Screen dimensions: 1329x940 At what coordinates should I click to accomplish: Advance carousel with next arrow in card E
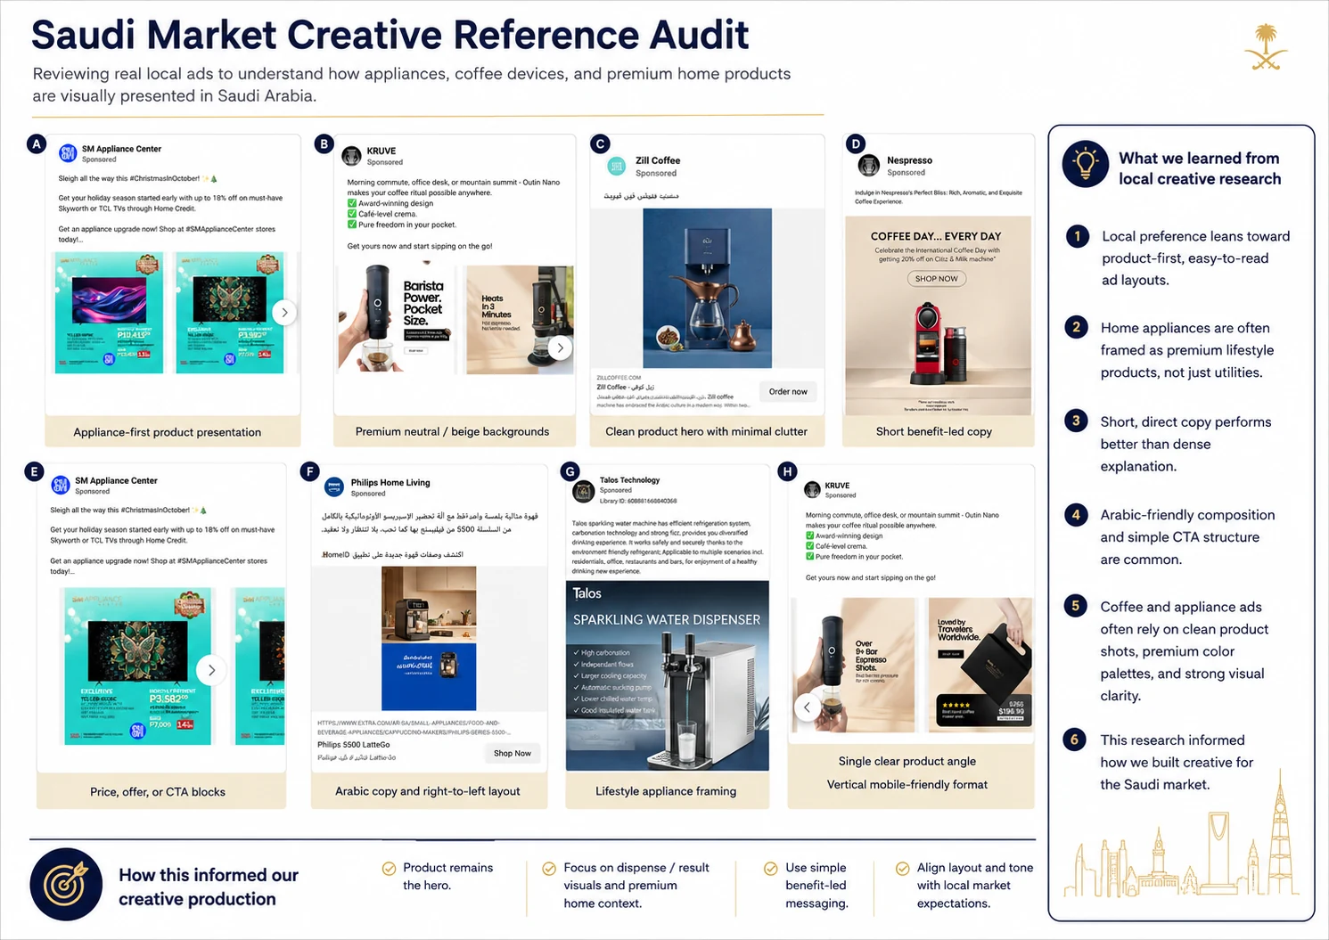point(211,670)
